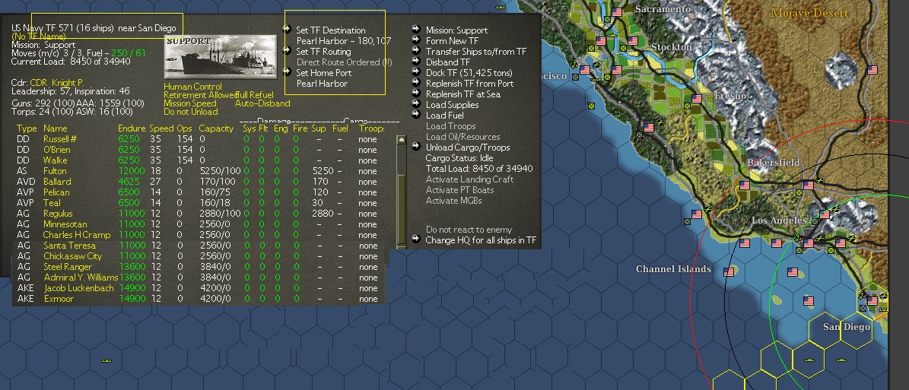This screenshot has height=390, width=909.
Task: Toggle Mission Speed setting
Action: [x=189, y=103]
